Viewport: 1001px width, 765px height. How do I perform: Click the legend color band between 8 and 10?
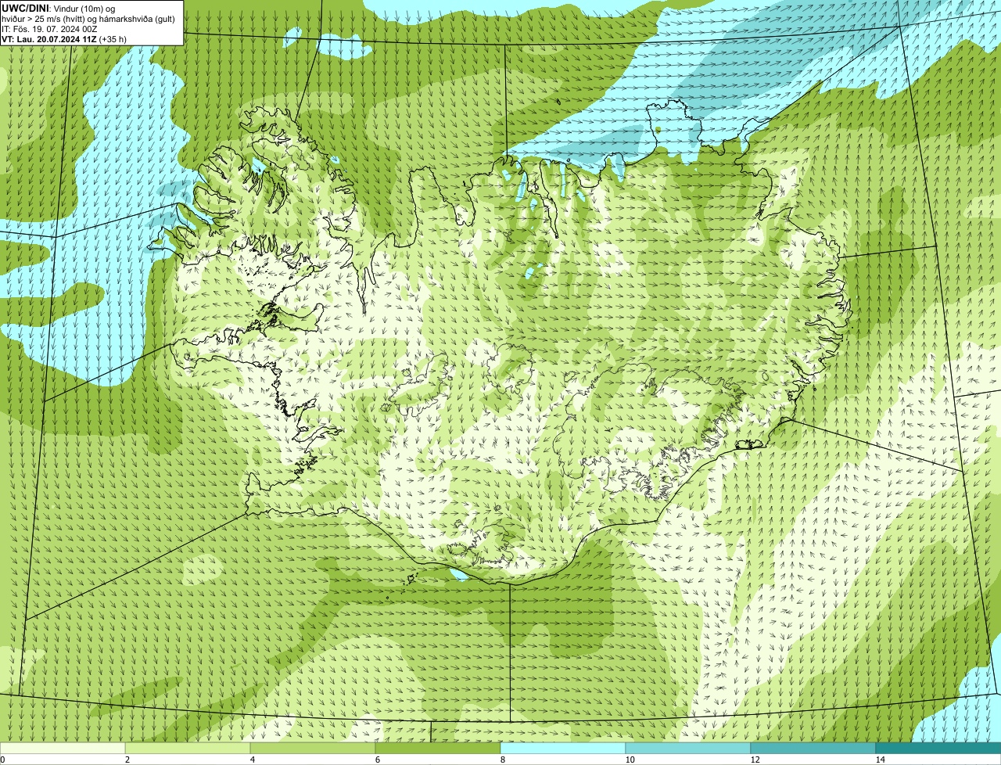[x=563, y=749]
